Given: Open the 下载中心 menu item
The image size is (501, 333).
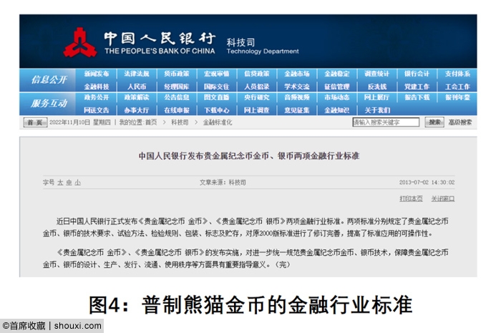Looking at the screenshot, I should tap(217, 110).
